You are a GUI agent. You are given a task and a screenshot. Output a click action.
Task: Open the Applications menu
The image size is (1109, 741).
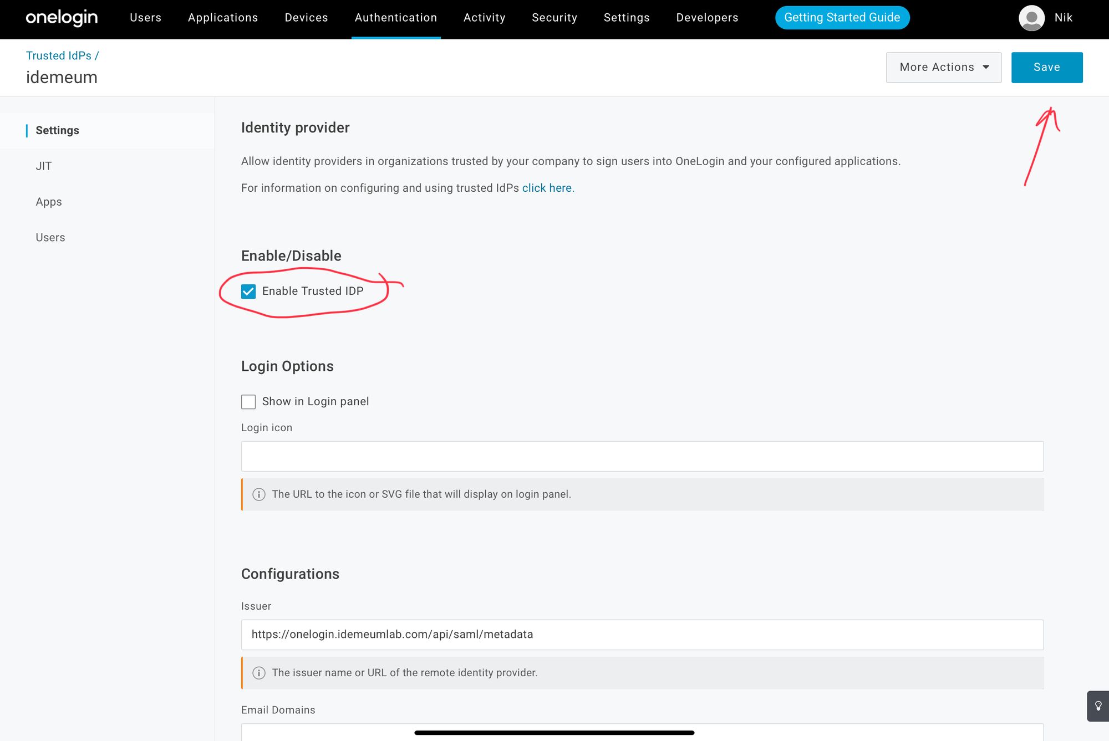point(223,18)
